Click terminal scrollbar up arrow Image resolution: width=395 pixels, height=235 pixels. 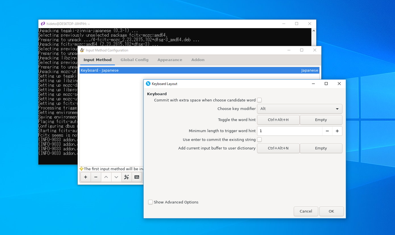click(x=314, y=31)
